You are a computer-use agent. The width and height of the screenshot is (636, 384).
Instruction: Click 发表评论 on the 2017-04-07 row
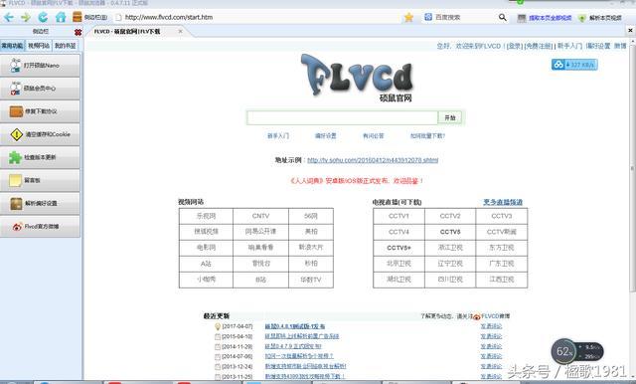(491, 326)
